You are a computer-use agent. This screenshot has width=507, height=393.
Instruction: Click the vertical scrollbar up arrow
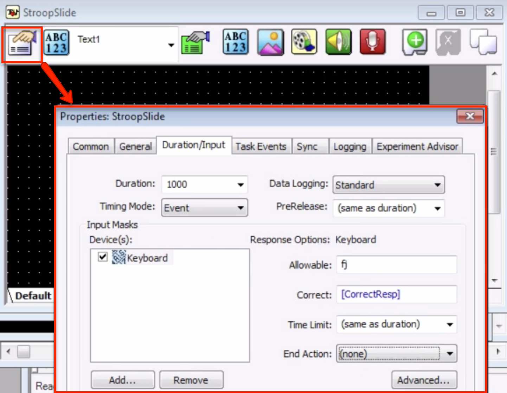[494, 74]
